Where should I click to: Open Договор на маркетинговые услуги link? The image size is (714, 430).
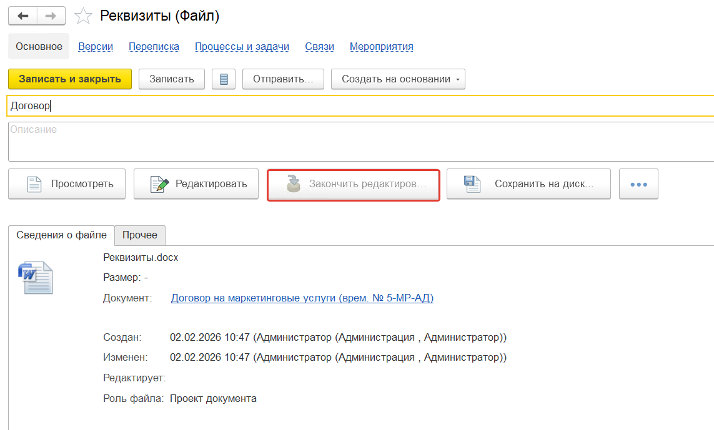pos(302,298)
